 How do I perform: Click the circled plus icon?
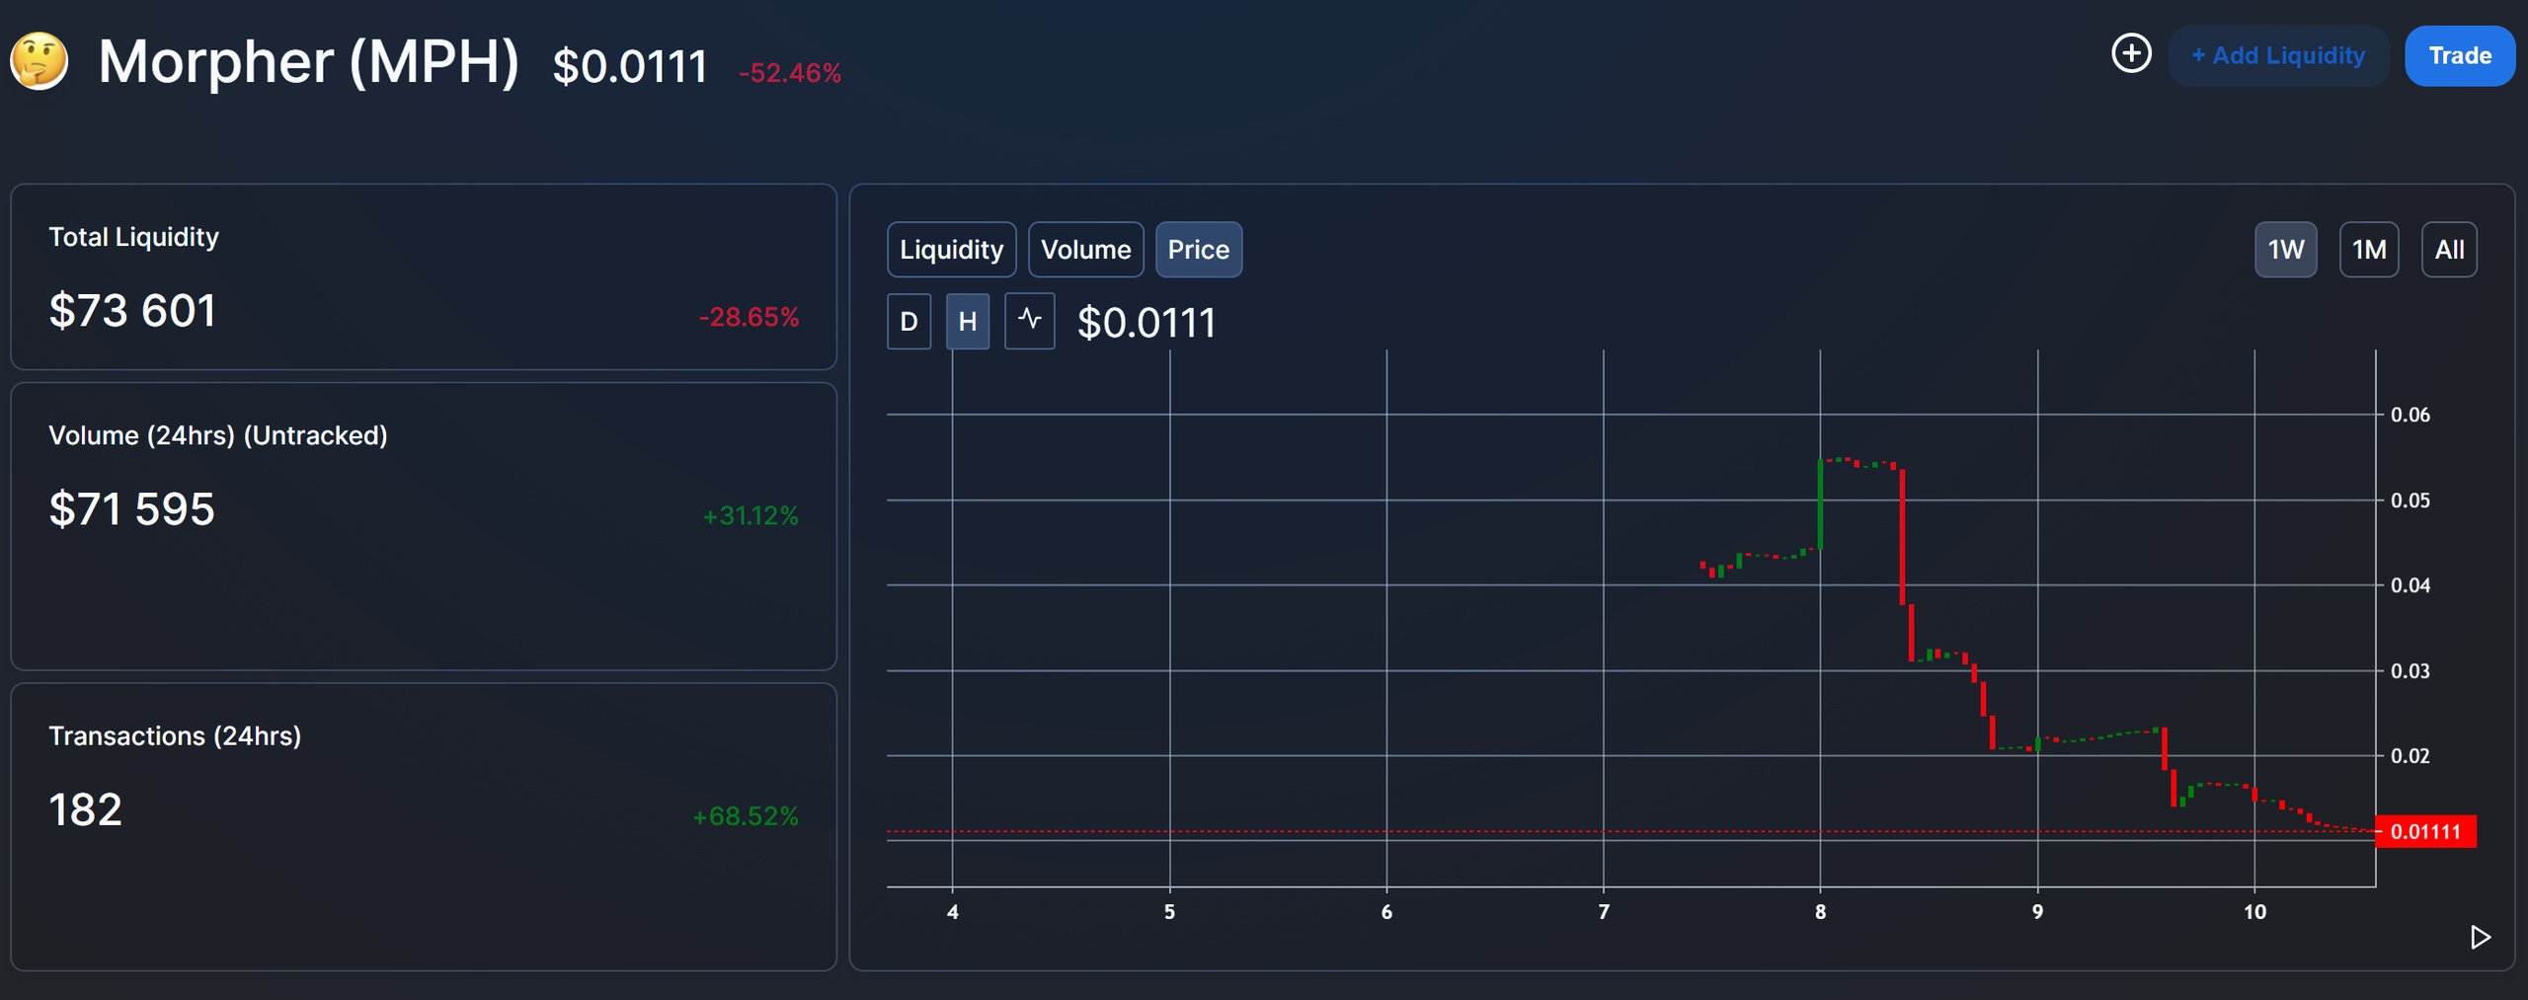pos(2131,53)
